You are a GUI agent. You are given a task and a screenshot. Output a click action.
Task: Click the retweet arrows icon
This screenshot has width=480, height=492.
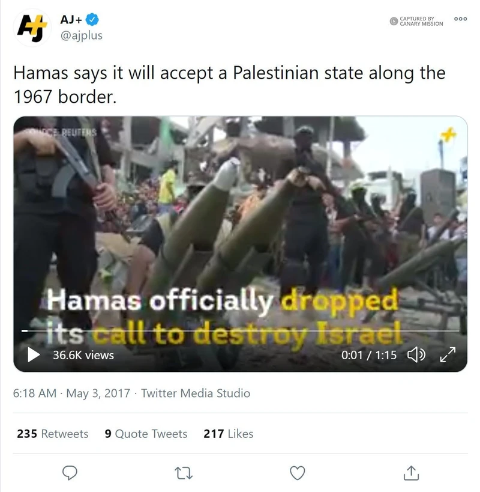click(x=183, y=473)
